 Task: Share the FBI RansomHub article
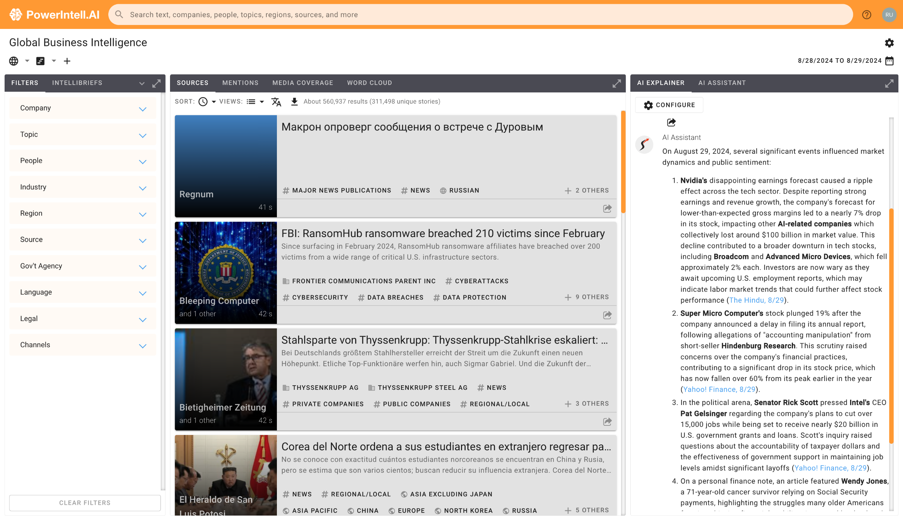[607, 315]
